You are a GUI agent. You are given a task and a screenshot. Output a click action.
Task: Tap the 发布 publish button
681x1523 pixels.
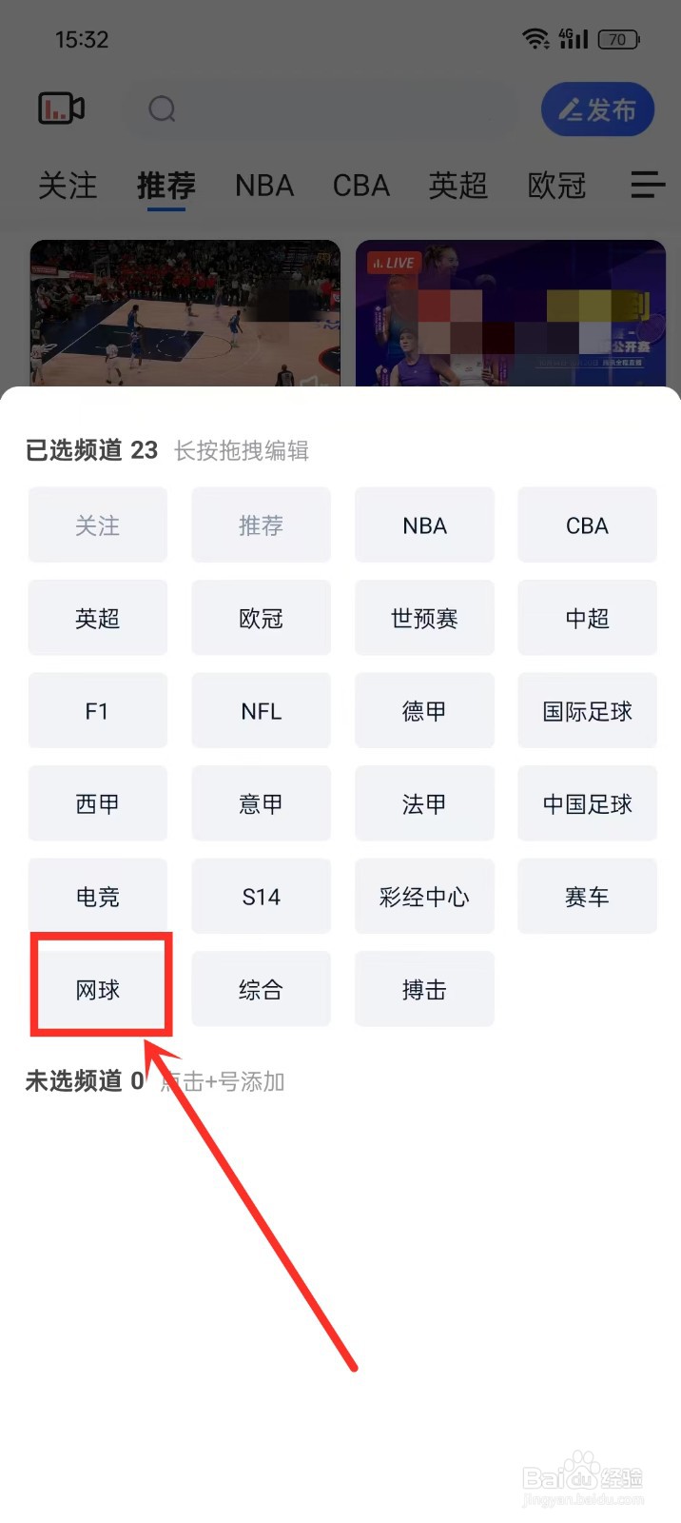pos(598,109)
